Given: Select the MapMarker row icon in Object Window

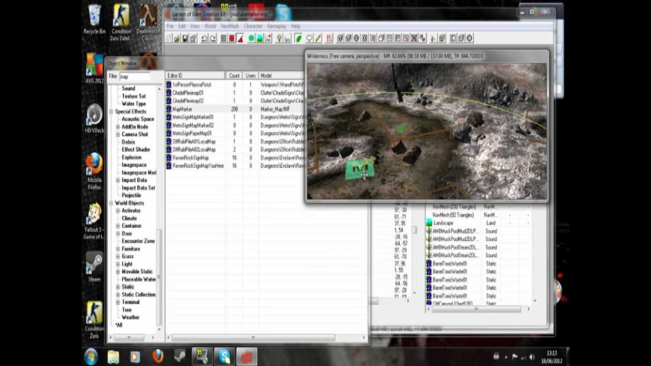Looking at the screenshot, I should coord(169,109).
